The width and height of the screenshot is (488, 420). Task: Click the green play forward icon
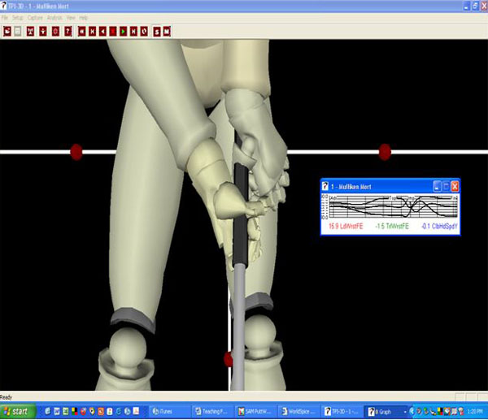click(124, 32)
